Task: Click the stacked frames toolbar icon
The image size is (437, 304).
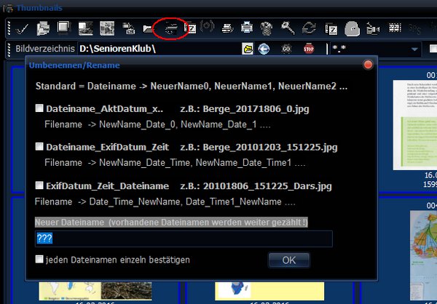Action: (x=64, y=28)
